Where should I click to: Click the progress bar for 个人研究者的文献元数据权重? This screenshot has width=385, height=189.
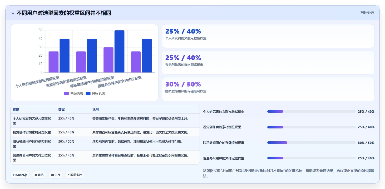311,111
